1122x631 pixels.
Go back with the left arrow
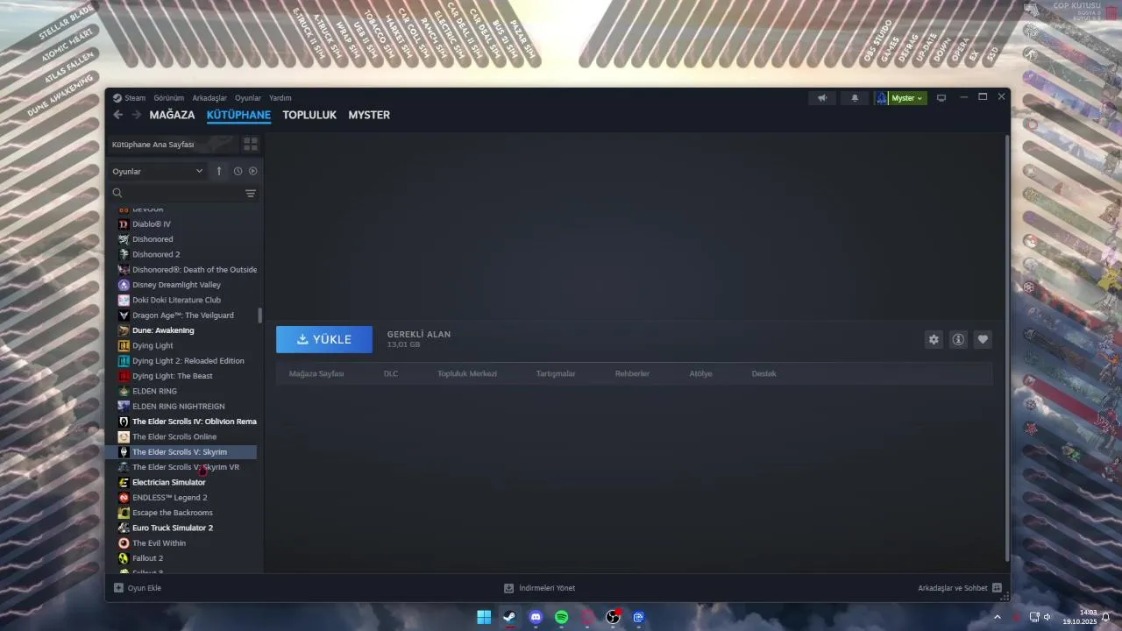pyautogui.click(x=118, y=115)
